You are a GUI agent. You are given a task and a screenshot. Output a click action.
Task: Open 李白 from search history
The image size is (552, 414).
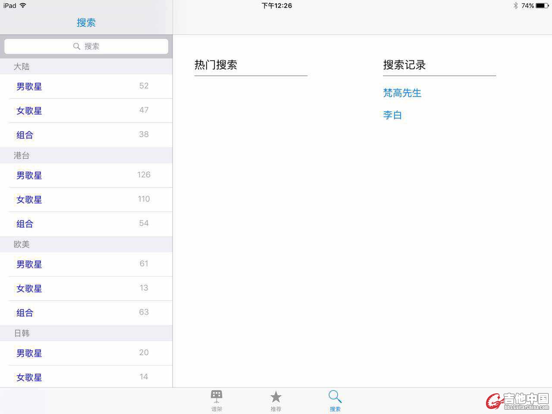[x=392, y=115]
